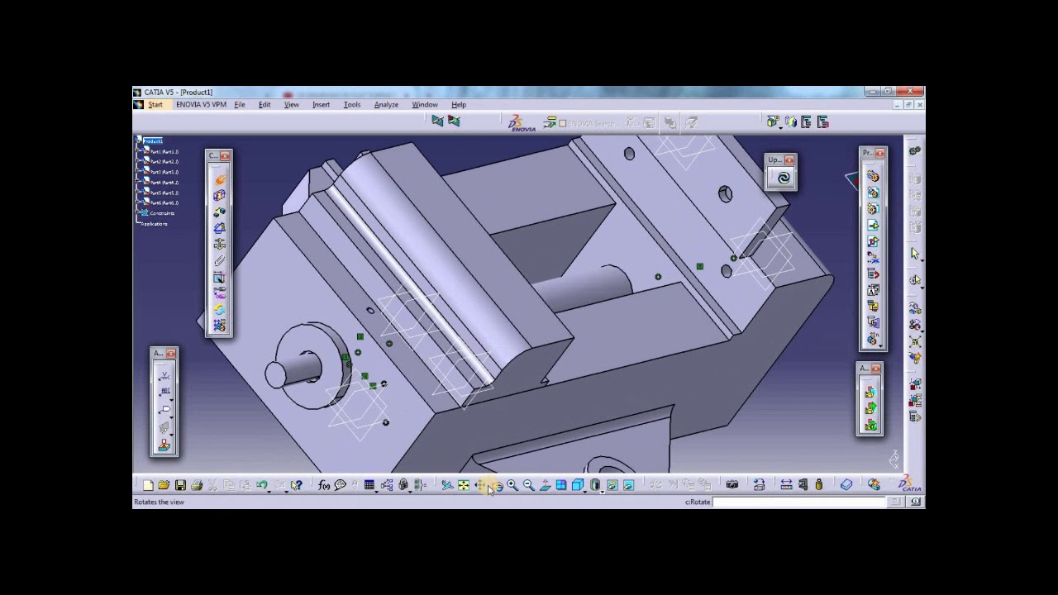Open the Start menu

(155, 105)
